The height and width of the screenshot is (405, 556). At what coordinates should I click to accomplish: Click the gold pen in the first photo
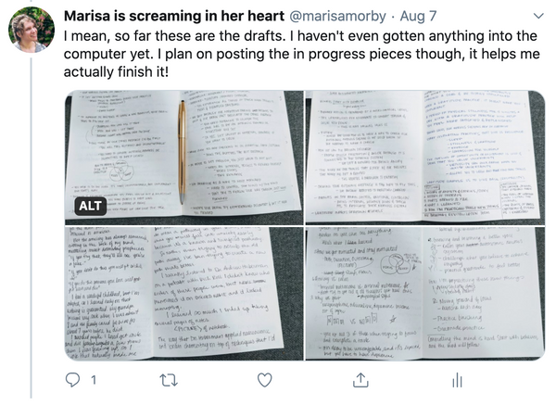pos(182,152)
